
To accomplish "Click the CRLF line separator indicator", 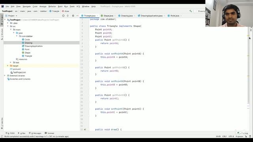I will [x=225, y=136].
